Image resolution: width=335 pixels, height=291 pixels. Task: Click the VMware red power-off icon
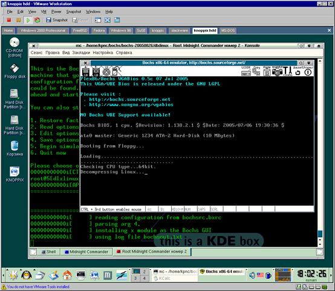[x=8, y=20]
